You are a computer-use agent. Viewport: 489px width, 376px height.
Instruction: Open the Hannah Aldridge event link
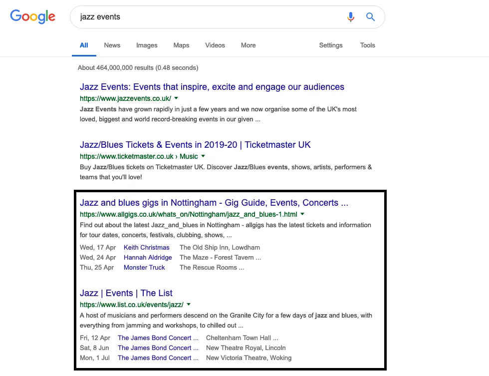(x=148, y=257)
